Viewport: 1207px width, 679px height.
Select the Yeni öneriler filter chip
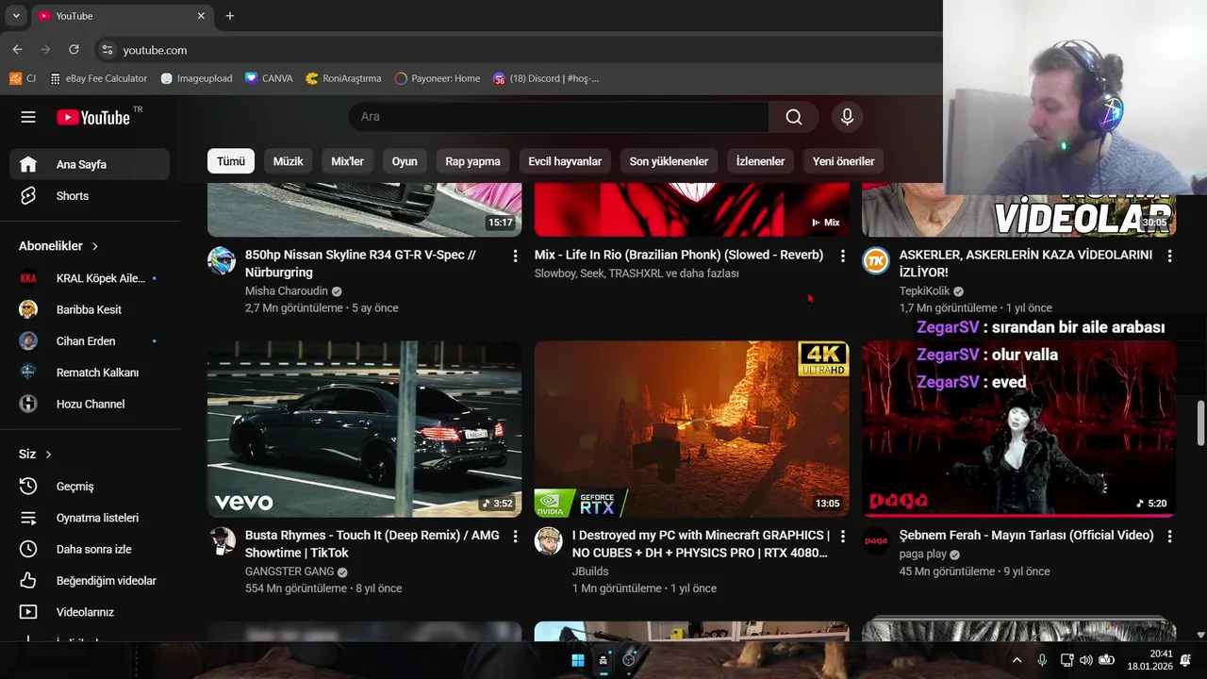coord(843,161)
